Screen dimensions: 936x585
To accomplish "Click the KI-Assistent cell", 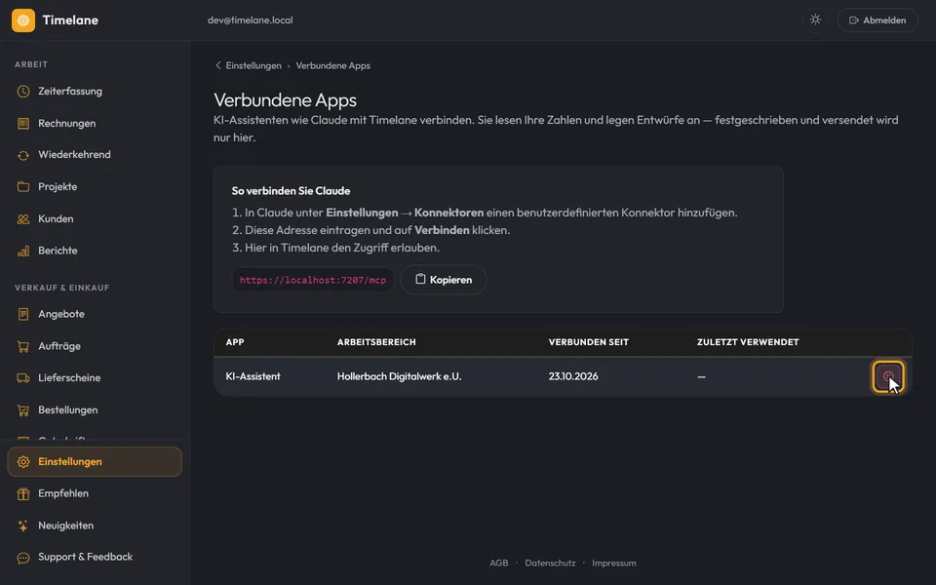I will point(253,376).
